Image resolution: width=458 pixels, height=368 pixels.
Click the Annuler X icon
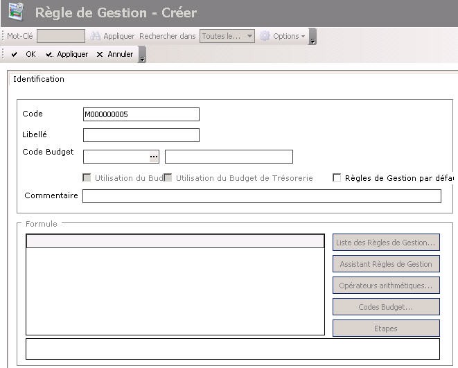click(x=100, y=54)
